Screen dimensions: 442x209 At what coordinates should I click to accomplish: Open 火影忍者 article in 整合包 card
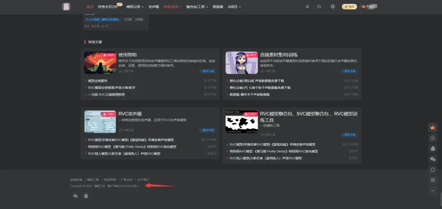266,158
